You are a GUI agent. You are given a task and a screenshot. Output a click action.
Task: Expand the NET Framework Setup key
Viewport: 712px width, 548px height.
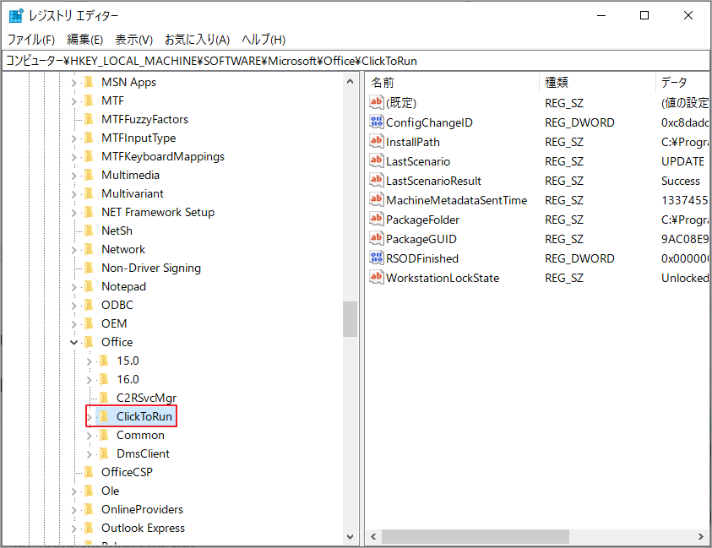pyautogui.click(x=74, y=213)
